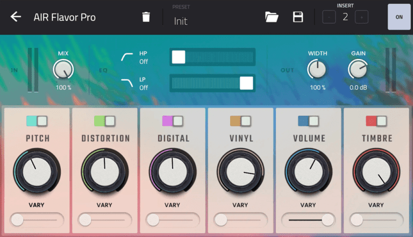This screenshot has width=413, height=237.
Task: Increase the insert number with plus button
Action: [362, 17]
